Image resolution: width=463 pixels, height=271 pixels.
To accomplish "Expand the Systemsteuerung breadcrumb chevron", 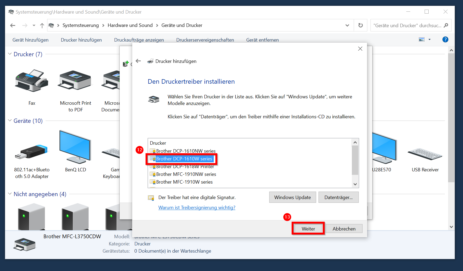I will 103,25.
